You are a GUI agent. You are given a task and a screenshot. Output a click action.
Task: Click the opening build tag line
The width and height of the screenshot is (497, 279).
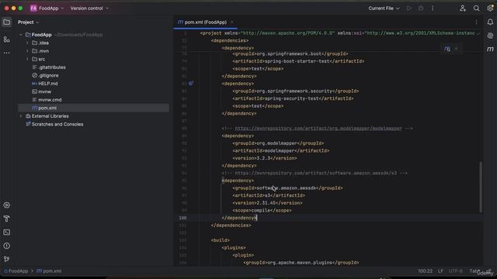click(221, 240)
